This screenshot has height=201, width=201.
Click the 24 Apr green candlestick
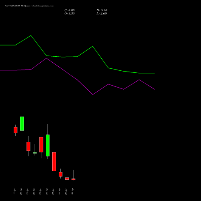point(48,146)
